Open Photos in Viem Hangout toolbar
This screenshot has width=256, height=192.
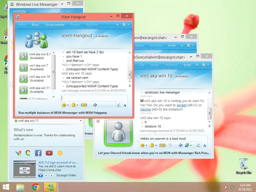[75, 25]
